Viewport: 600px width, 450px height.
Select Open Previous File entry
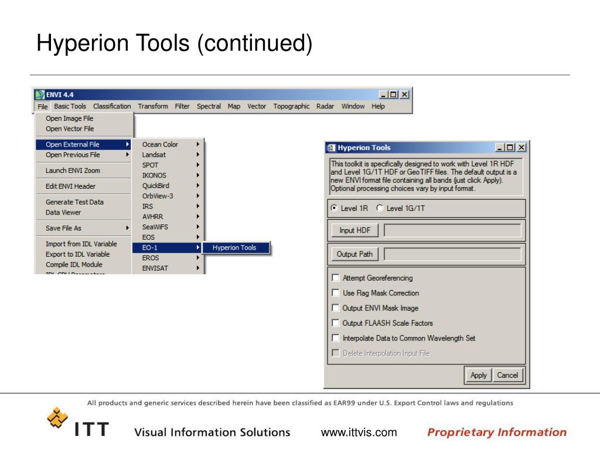point(84,155)
